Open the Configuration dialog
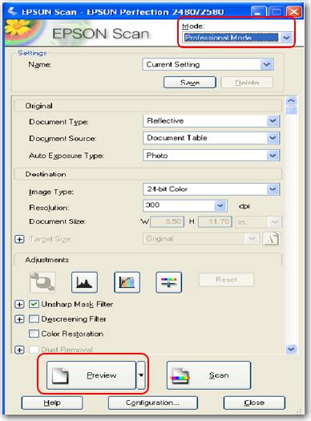Image resolution: width=311 pixels, height=421 pixels. click(153, 403)
